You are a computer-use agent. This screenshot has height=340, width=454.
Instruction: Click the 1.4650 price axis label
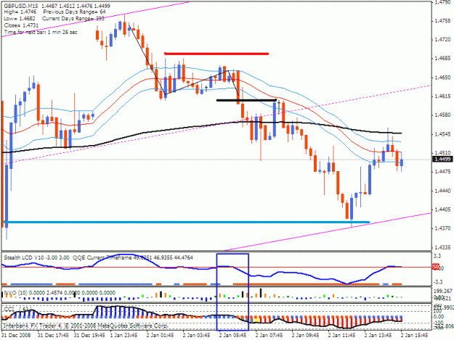click(x=442, y=78)
